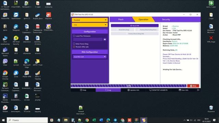
Task: Open Update Info in bottom bar
Action: click(x=133, y=90)
